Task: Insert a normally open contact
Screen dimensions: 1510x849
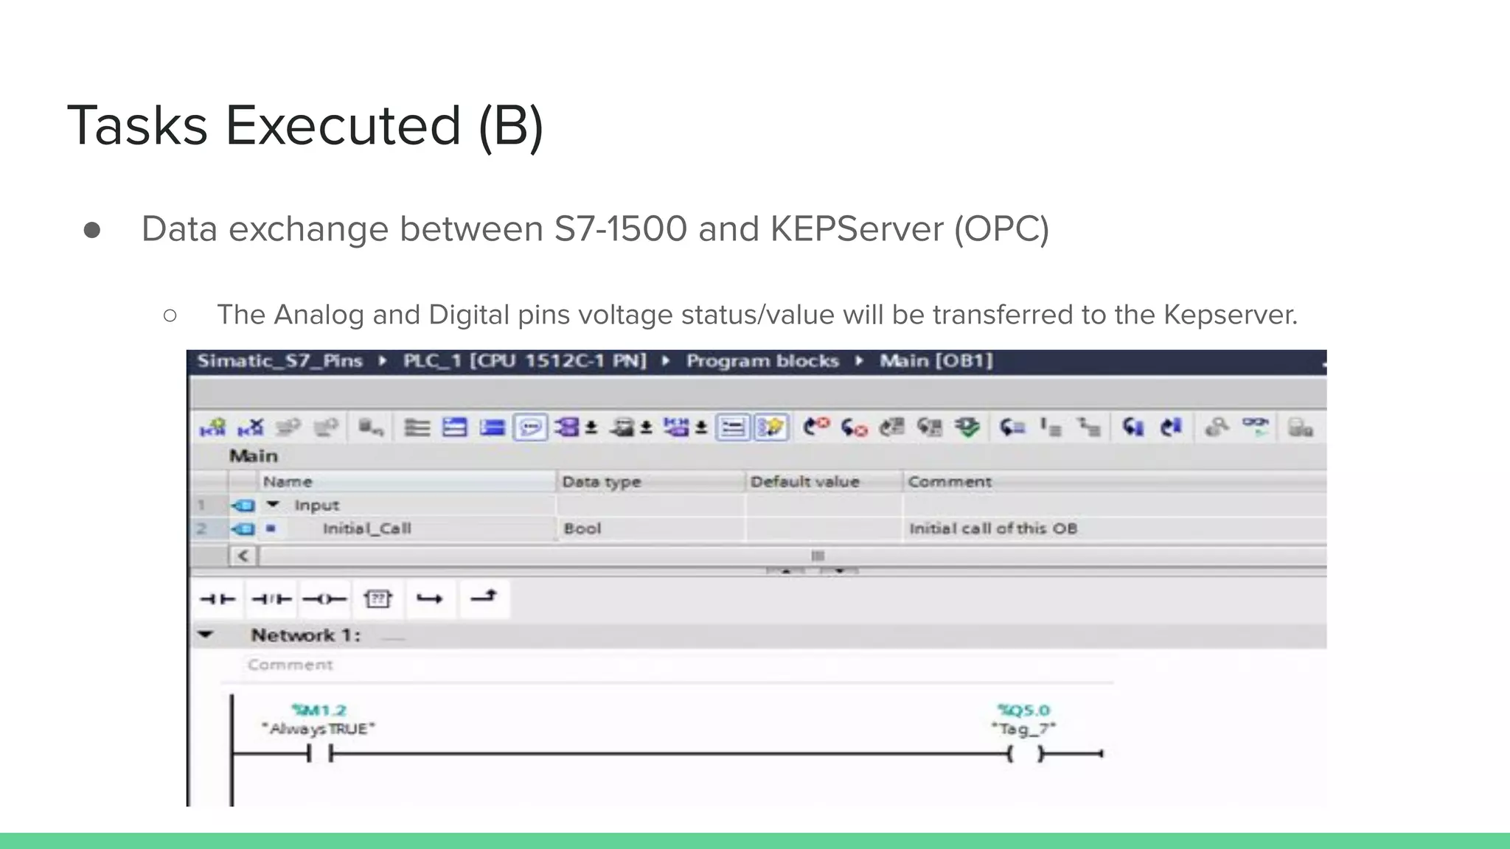Action: tap(218, 599)
